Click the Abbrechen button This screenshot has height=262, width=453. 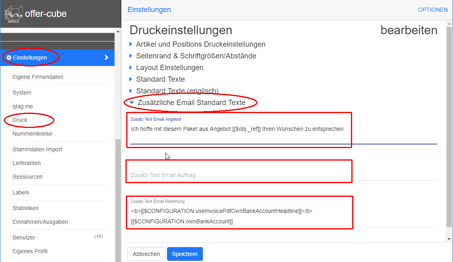(x=146, y=254)
